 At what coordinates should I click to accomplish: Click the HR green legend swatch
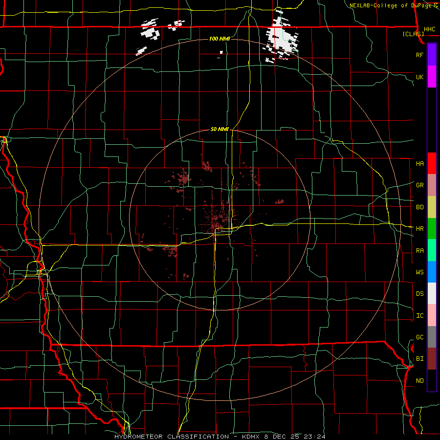pos(432,229)
